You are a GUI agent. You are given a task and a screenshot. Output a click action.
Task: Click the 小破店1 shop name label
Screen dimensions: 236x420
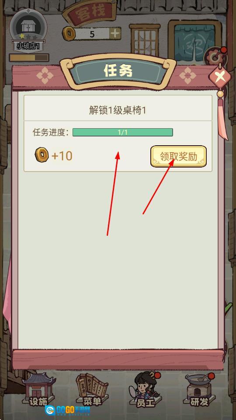pyautogui.click(x=28, y=45)
